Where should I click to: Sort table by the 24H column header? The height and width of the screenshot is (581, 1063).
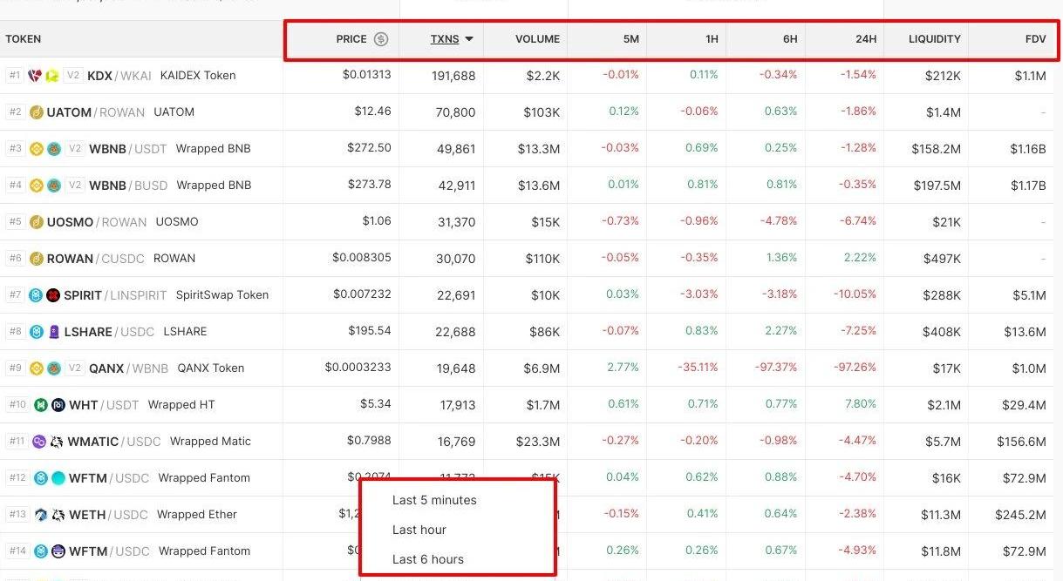click(865, 39)
